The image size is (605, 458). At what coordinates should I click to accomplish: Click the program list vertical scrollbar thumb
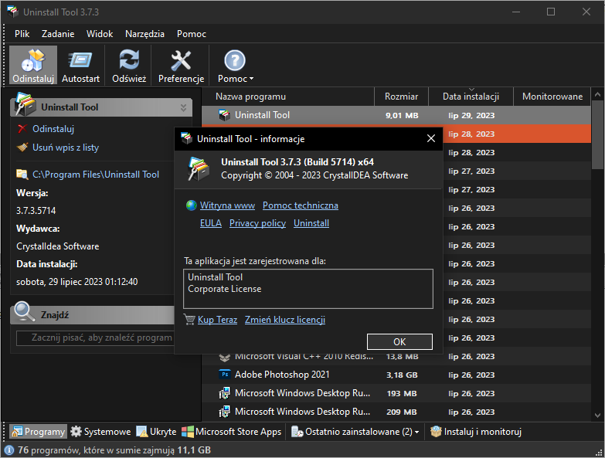[598, 135]
